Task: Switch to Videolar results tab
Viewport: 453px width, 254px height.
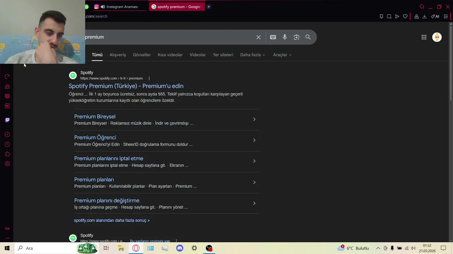Action: click(x=197, y=55)
